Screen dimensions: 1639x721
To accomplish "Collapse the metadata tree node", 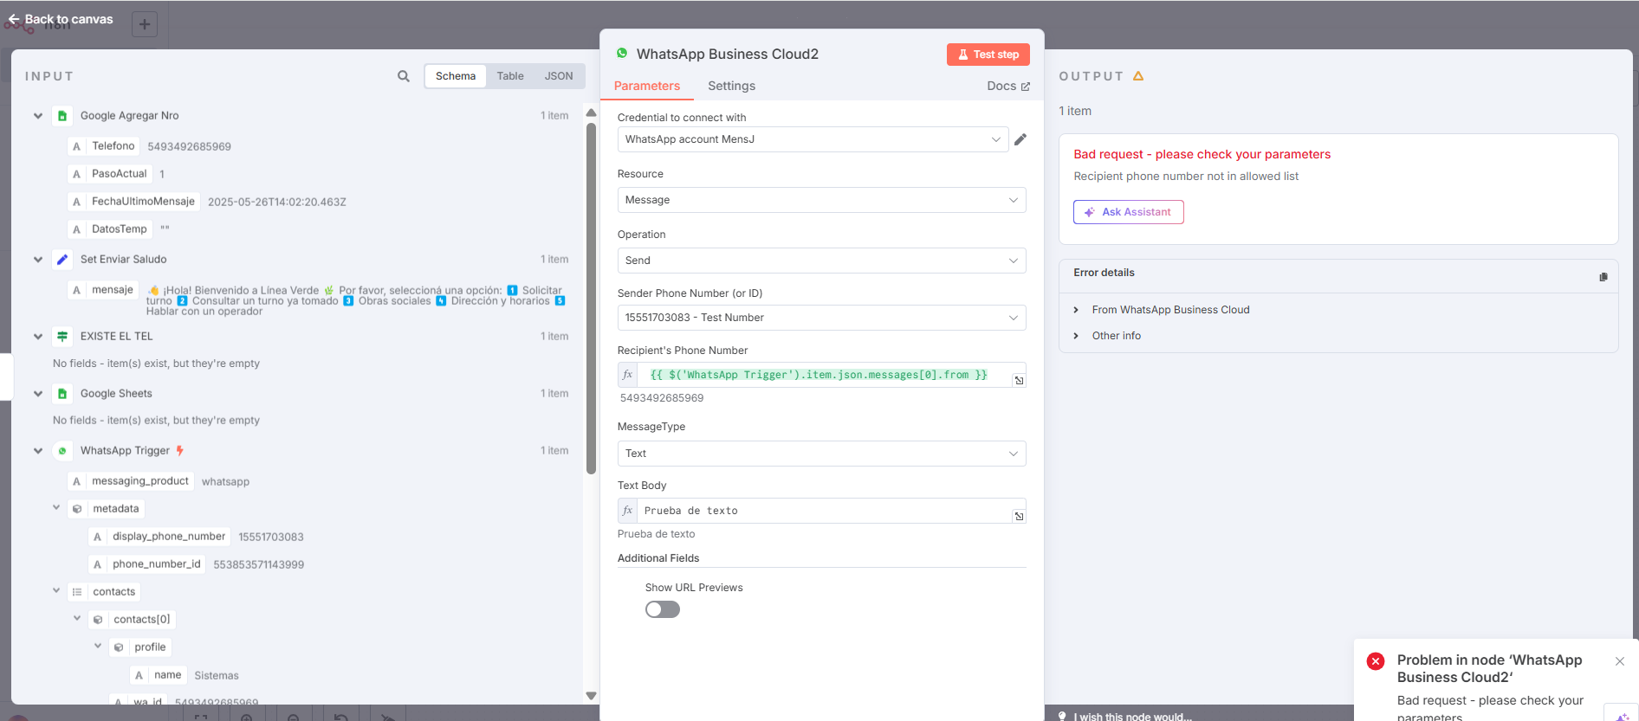I will [x=56, y=508].
